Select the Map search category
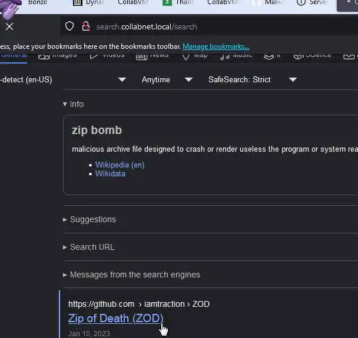 (195, 56)
